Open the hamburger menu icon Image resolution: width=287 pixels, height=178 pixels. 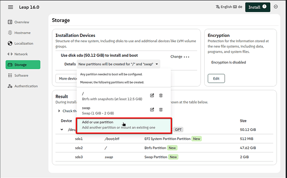click(10, 7)
